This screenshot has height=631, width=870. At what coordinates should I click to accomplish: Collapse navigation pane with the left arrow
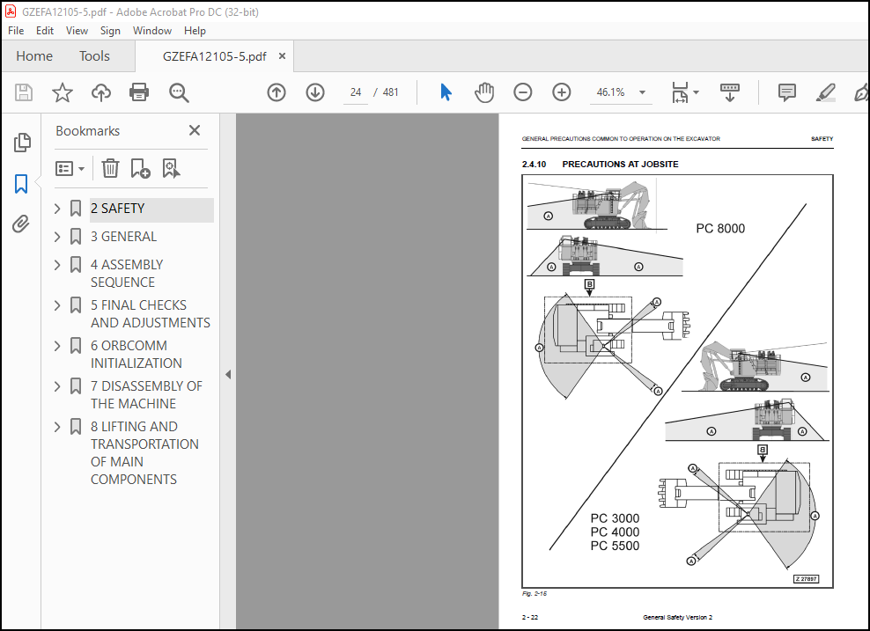(x=228, y=374)
